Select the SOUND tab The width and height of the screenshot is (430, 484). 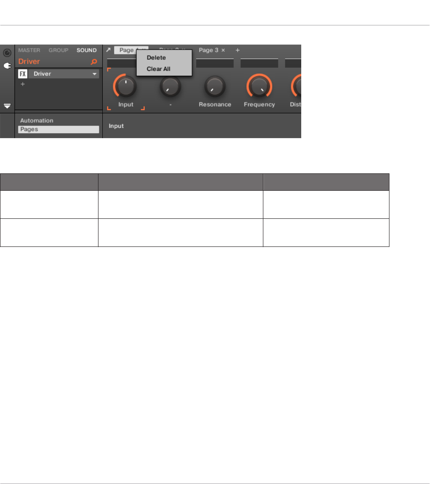click(x=86, y=50)
